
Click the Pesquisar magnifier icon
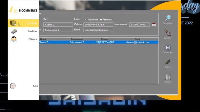click(x=168, y=18)
